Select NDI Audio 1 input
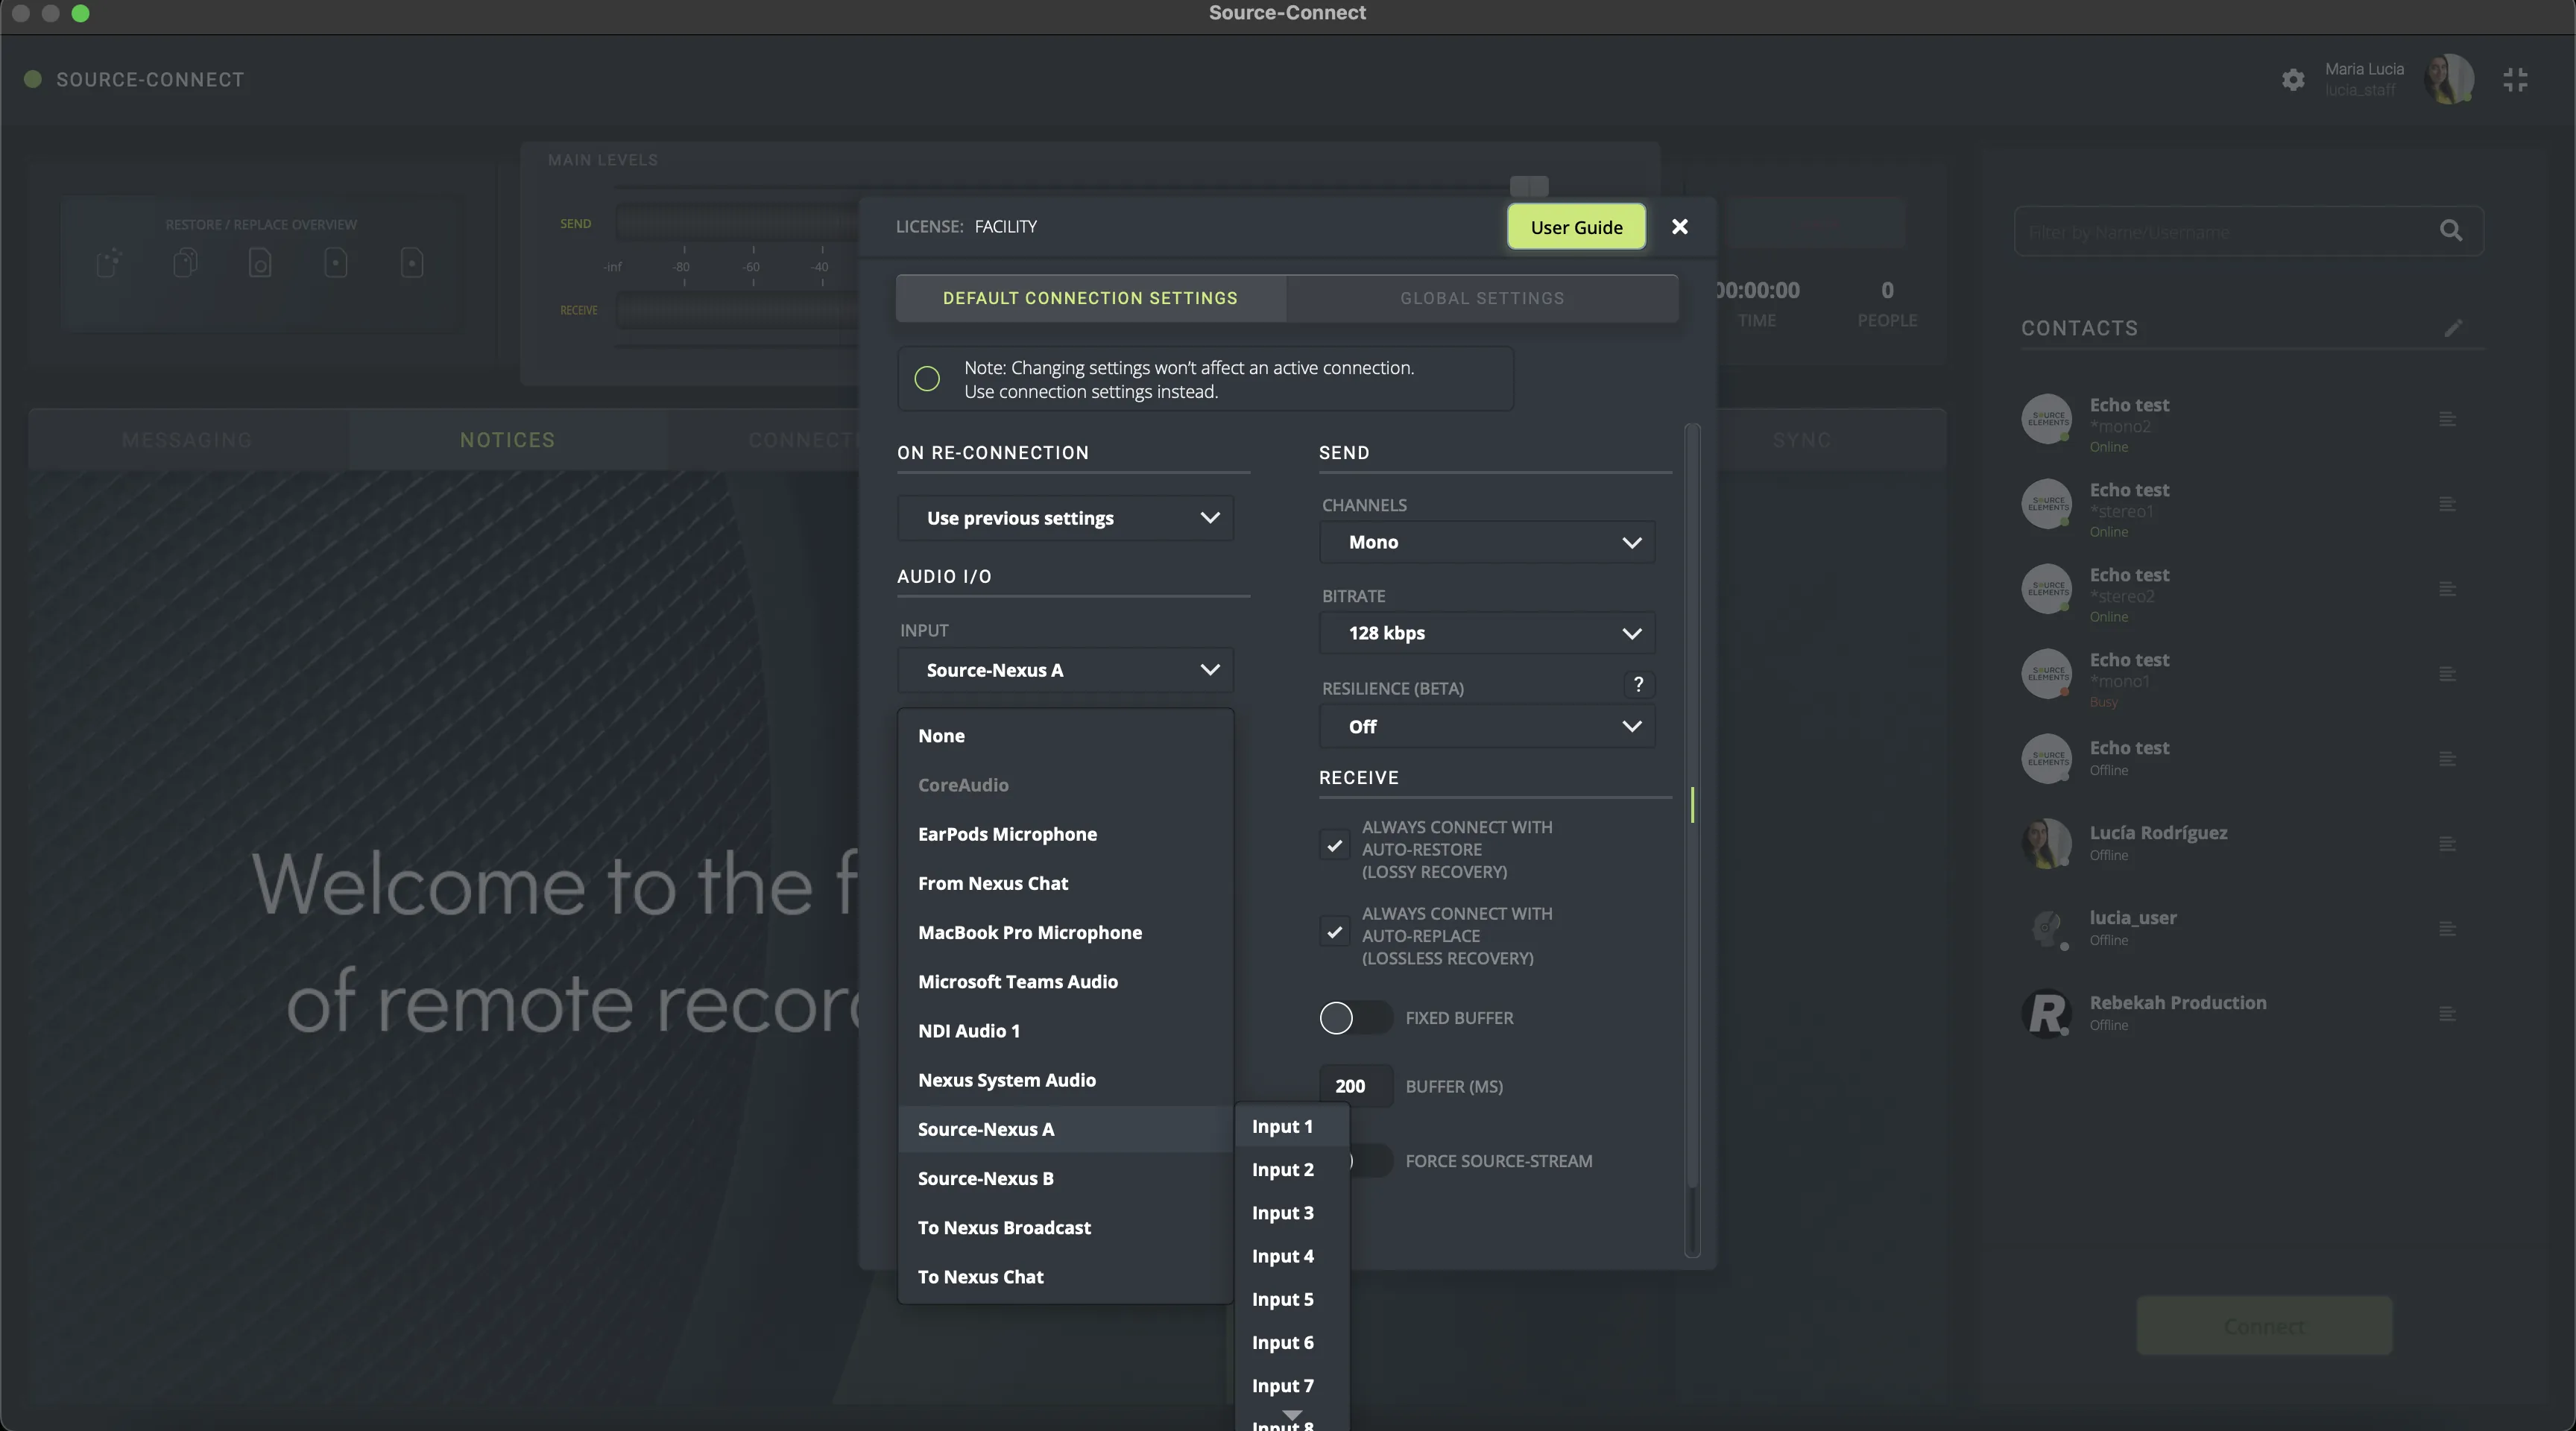Viewport: 2576px width, 1431px height. 1066,1031
